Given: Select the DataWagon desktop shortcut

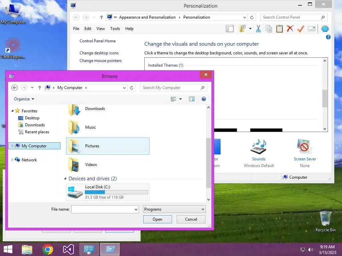Looking at the screenshot, I should click(x=13, y=48).
